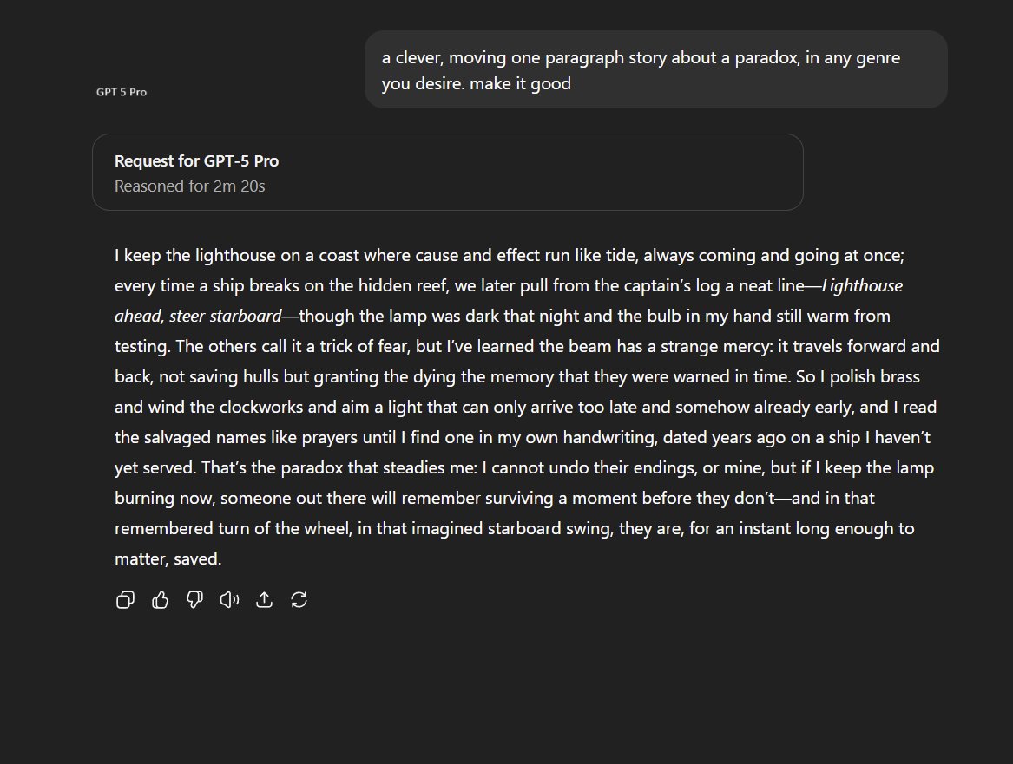Give the response a thumbs up
The height and width of the screenshot is (764, 1013).
tap(160, 600)
